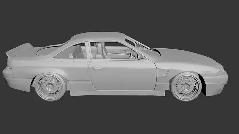Viewport: 239px width, 134px height.
Task: Select the car's roof panel
Action: pyautogui.click(x=99, y=37)
